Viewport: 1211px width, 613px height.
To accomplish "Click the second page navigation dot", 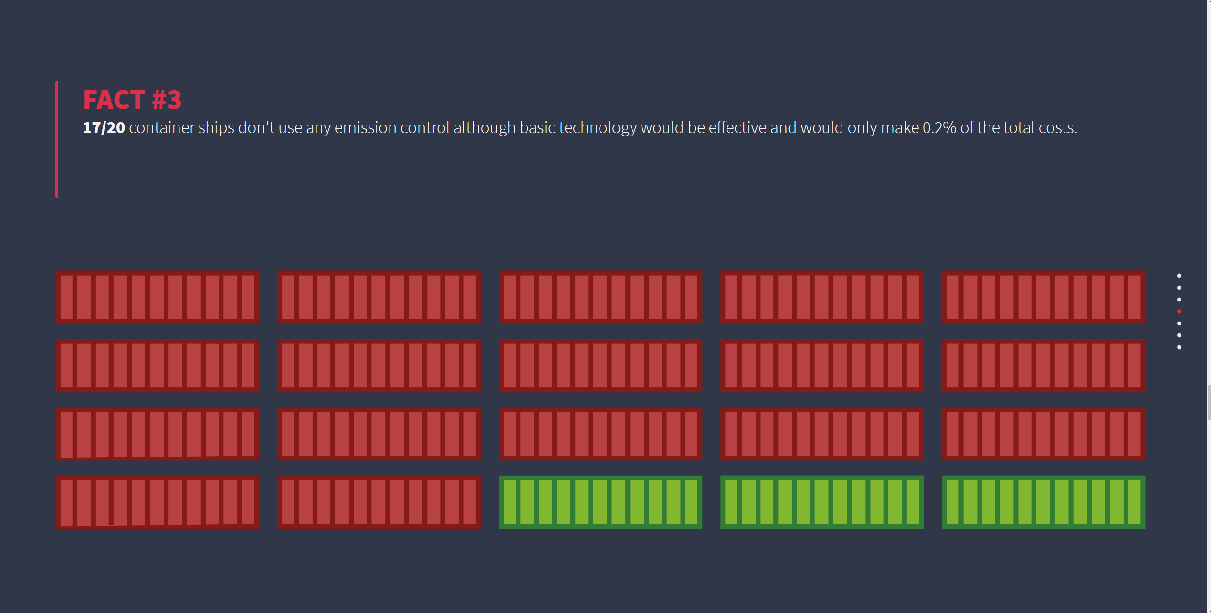I will (1179, 288).
